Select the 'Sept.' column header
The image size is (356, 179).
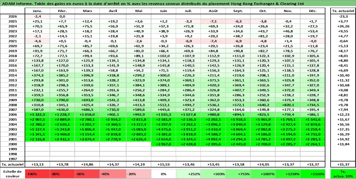click(238, 11)
